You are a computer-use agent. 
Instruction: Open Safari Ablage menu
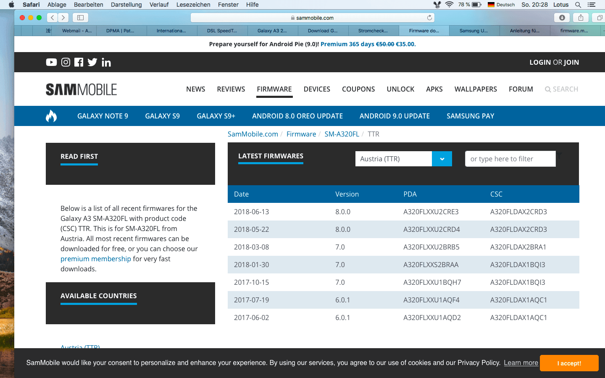(x=57, y=5)
